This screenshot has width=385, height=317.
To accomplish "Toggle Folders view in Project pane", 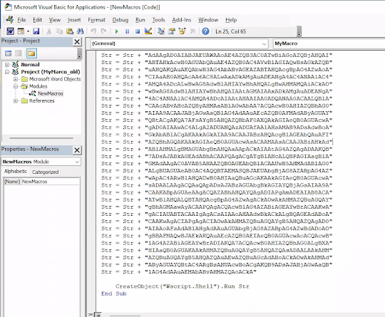I will click(31, 53).
